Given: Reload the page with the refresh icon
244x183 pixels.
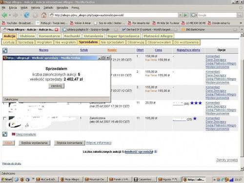Looking at the screenshot, I should click(27, 15).
